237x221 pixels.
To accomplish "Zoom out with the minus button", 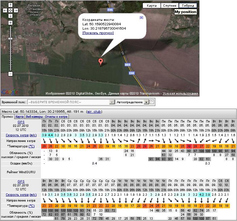I will [x=10, y=74].
